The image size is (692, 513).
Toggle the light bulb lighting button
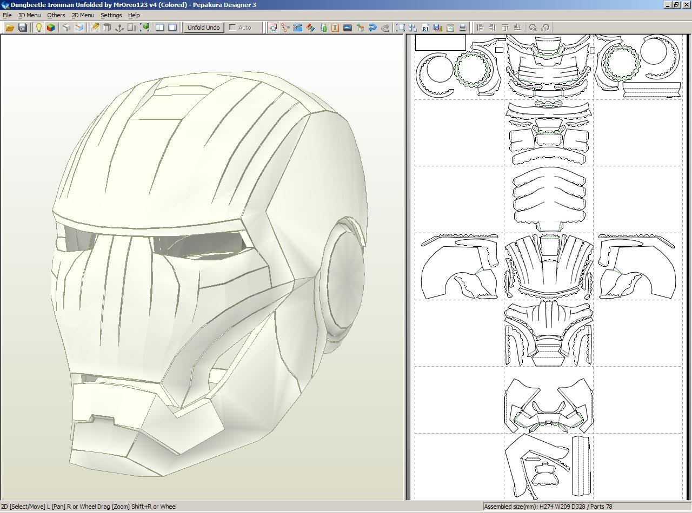38,28
